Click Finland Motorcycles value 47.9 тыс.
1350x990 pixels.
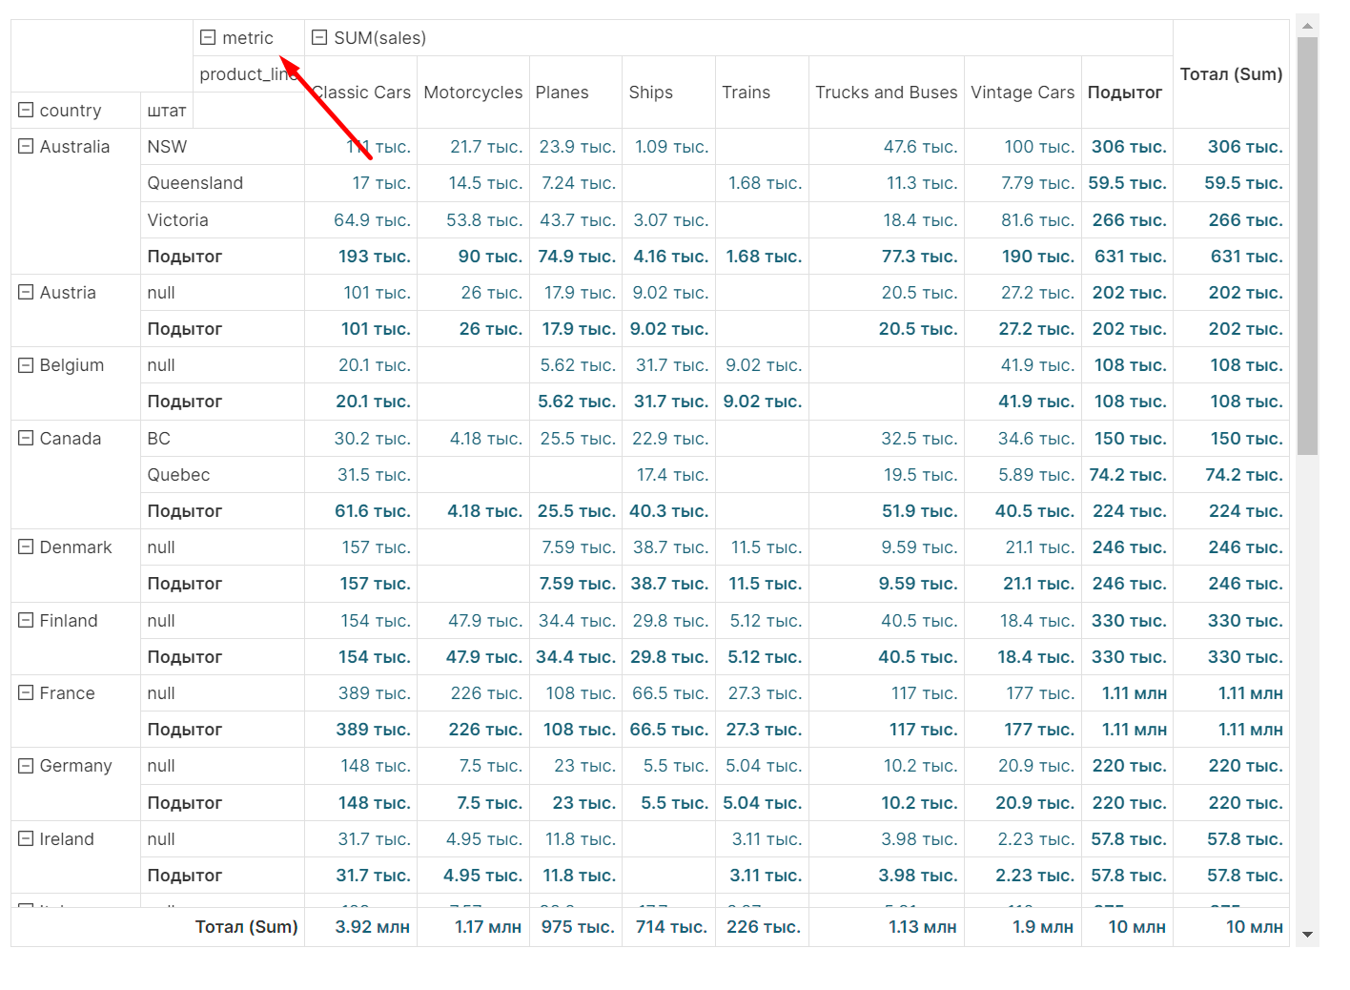485,621
